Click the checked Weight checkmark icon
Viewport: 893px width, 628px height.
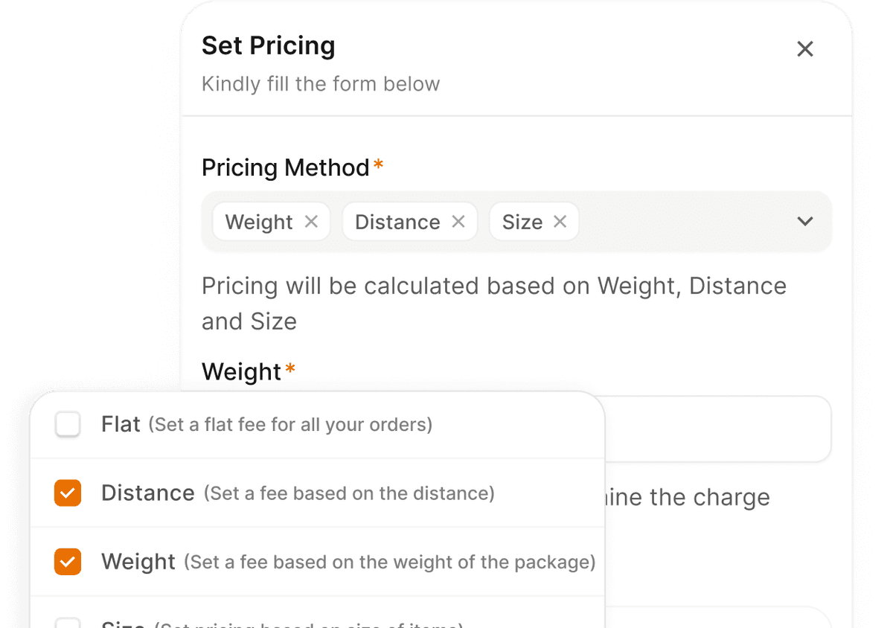pyautogui.click(x=68, y=562)
